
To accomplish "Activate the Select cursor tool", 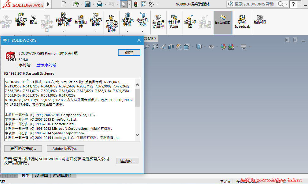I will (x=123, y=4).
